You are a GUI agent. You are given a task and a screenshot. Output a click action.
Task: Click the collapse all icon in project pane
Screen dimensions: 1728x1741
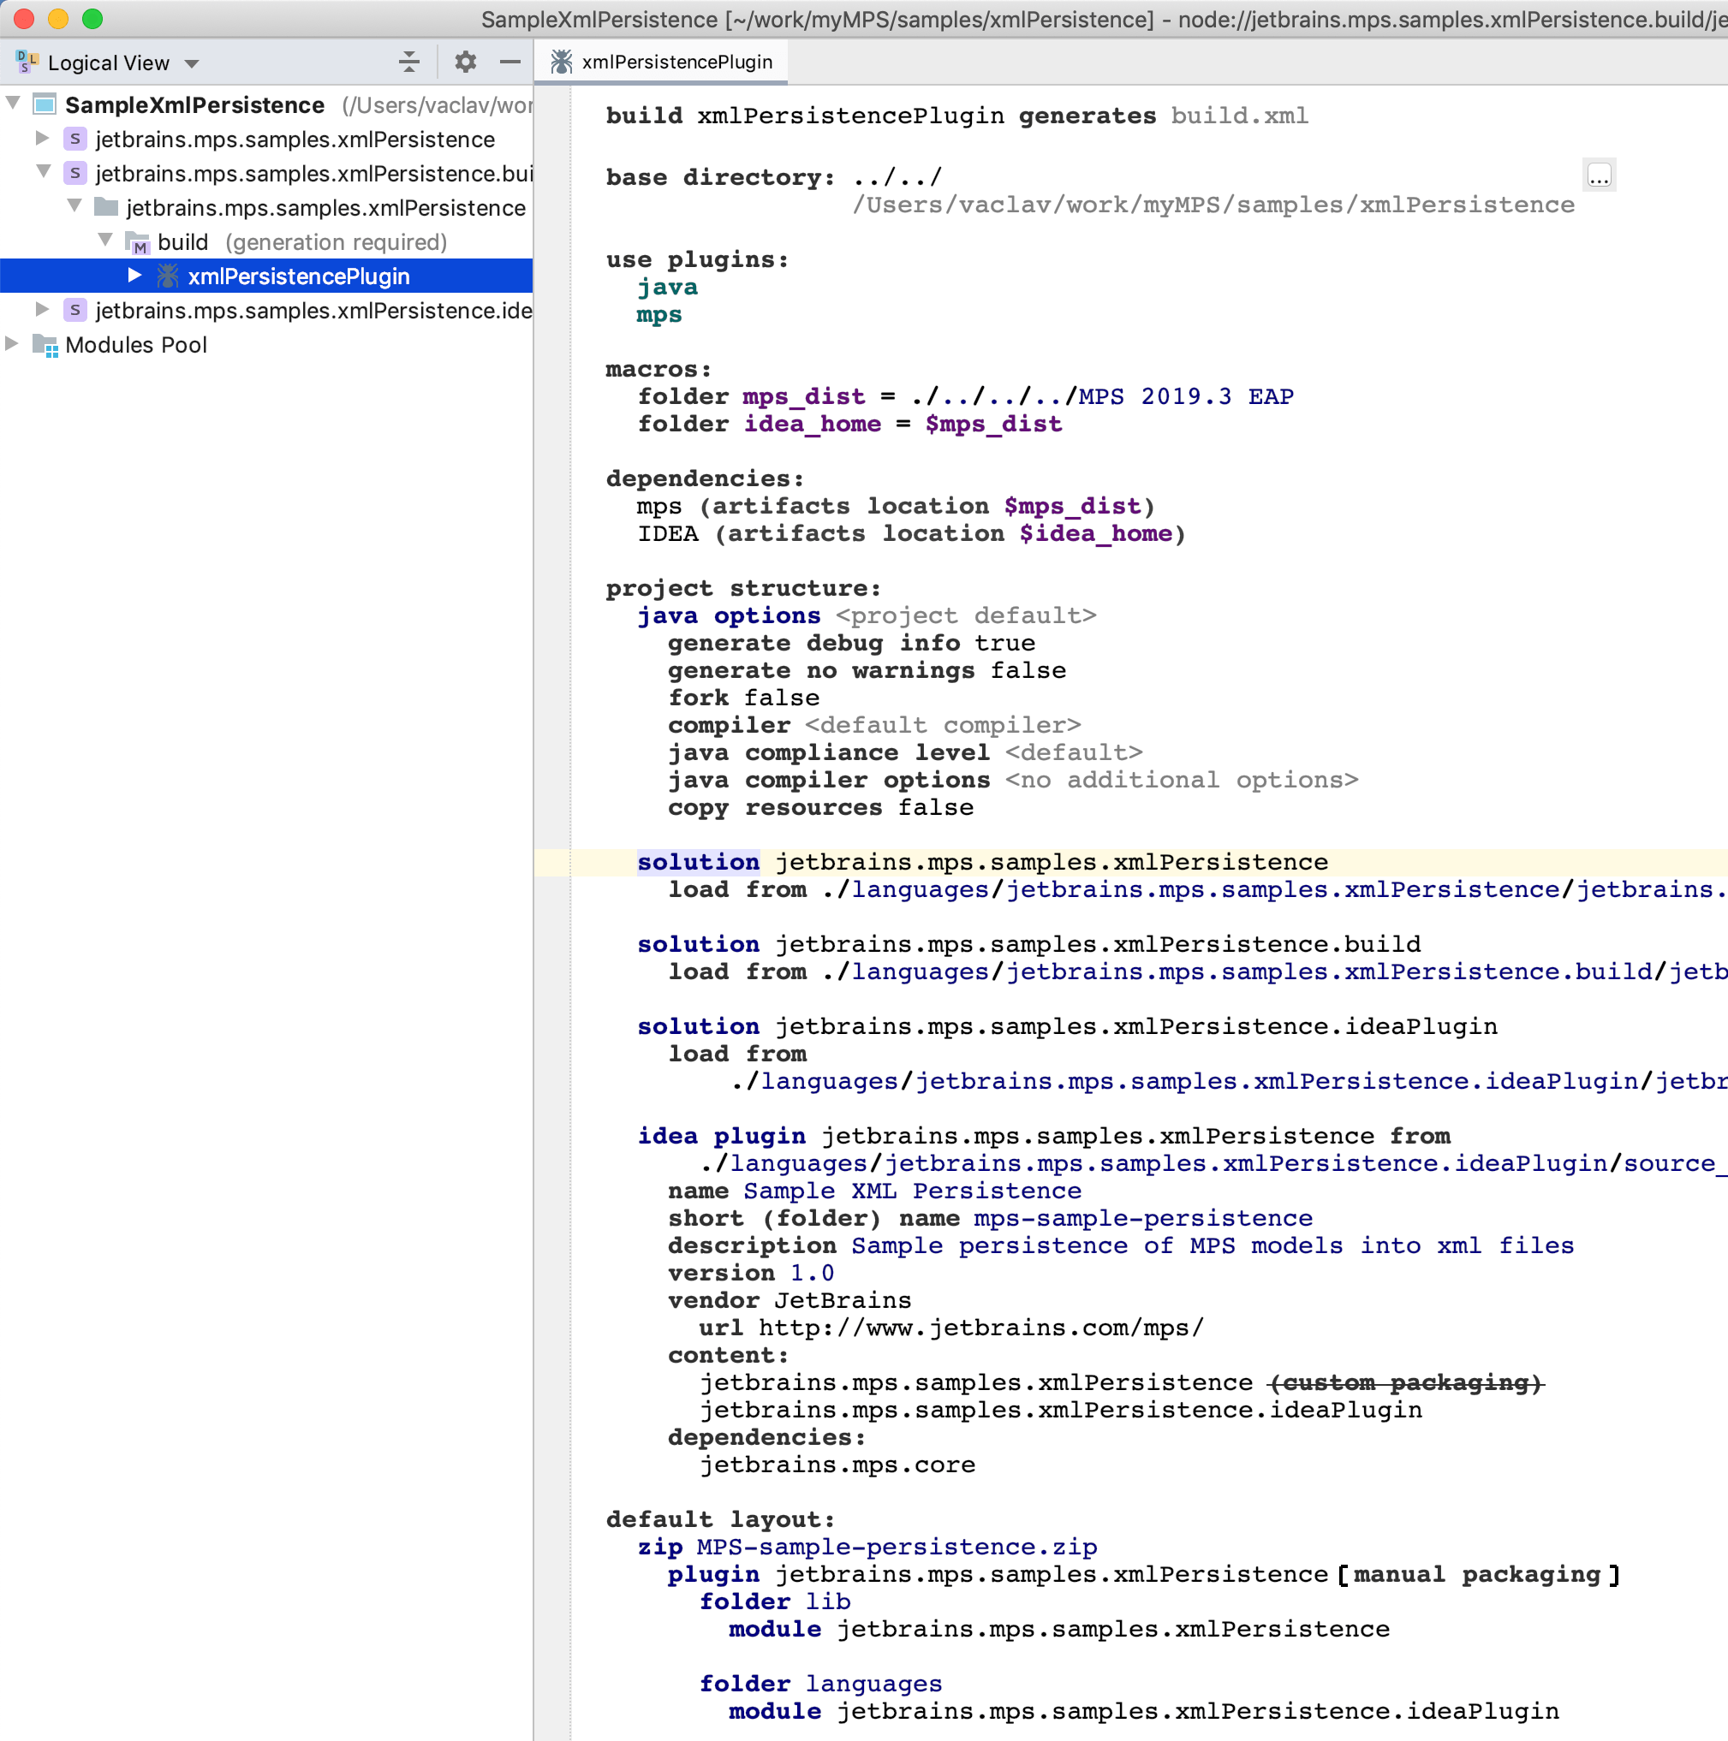pos(408,62)
